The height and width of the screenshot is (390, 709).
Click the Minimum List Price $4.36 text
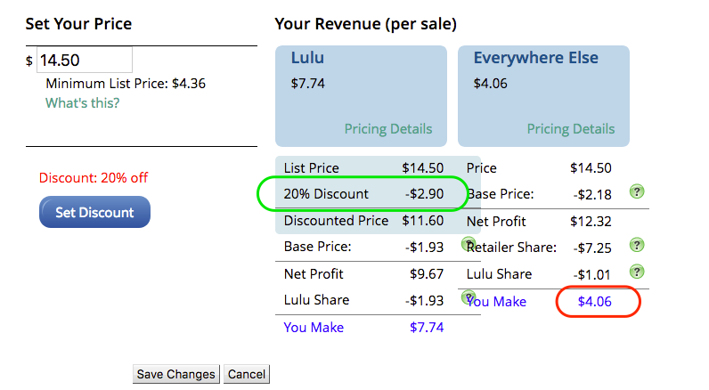126,84
